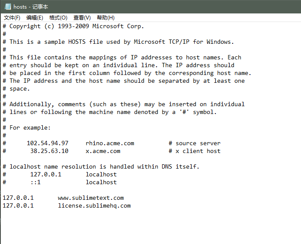
Task: Open the 编辑(E) menu
Action: pyautogui.click(x=35, y=18)
